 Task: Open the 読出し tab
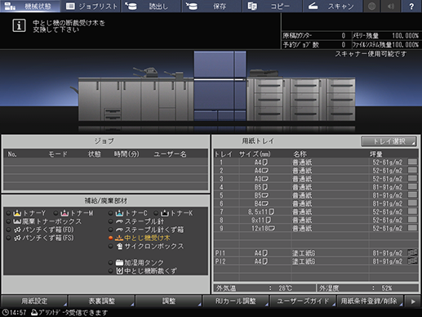[152, 6]
